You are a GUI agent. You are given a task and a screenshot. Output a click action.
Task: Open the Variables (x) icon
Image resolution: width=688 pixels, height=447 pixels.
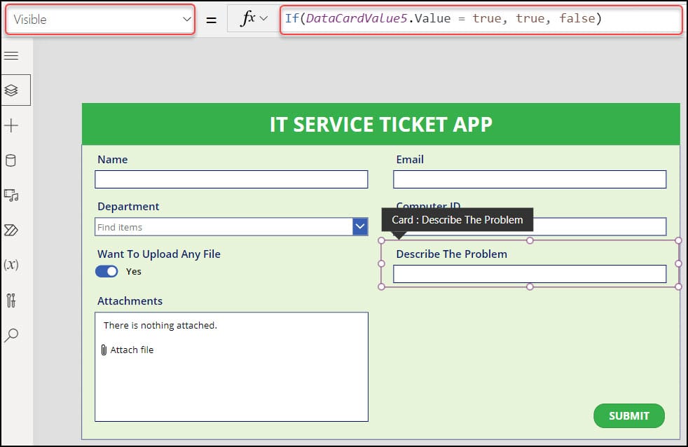click(x=11, y=265)
